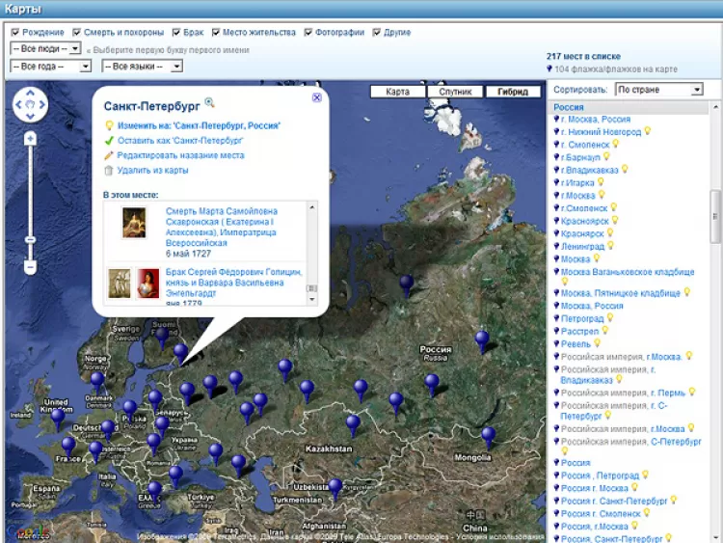Toggle the Другие checkbox

click(x=377, y=32)
